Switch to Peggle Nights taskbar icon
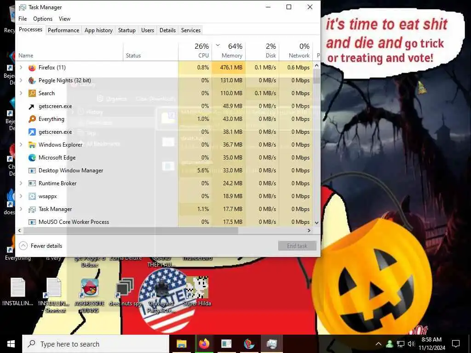Viewport: 471px width, 353px height. click(x=249, y=344)
